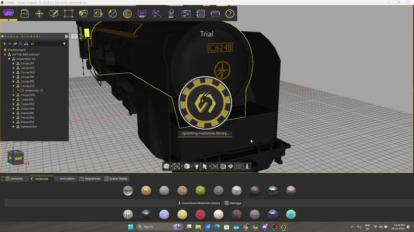Click the arrow cursor pick tool
Screen dimensions: 414x232
click(x=205, y=166)
